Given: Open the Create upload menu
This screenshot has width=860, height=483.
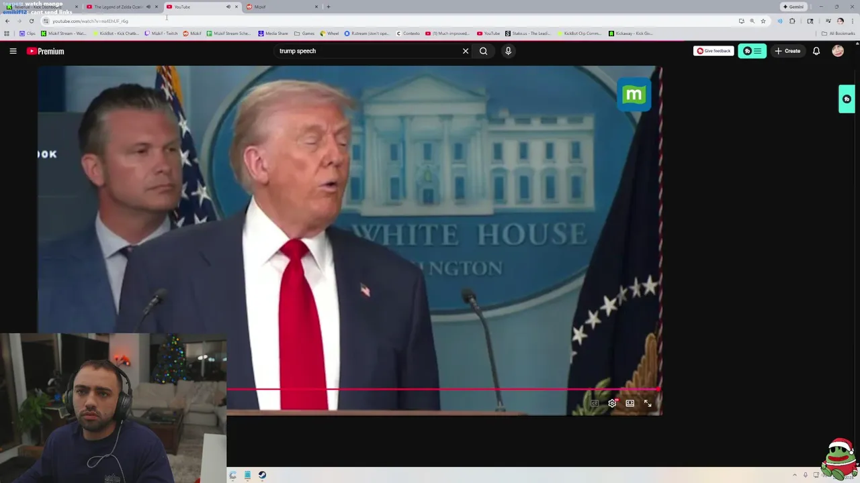Looking at the screenshot, I should click(787, 51).
